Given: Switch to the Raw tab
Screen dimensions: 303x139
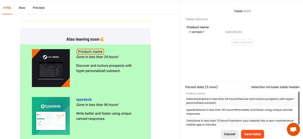Looking at the screenshot, I should point(22,8).
